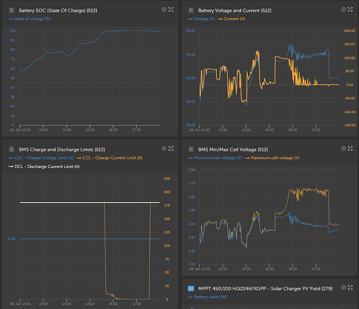Expand BMS Min/Max Cell Voltage chart fullscreen
This screenshot has height=309, width=359.
[350, 148]
